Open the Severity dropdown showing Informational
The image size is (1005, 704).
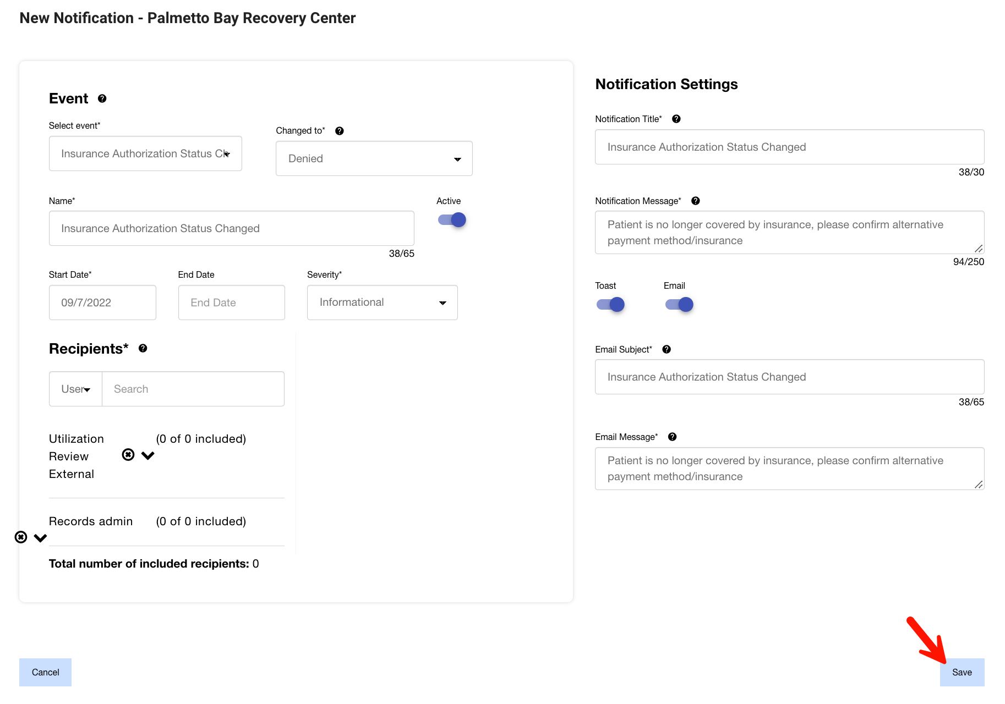coord(382,302)
